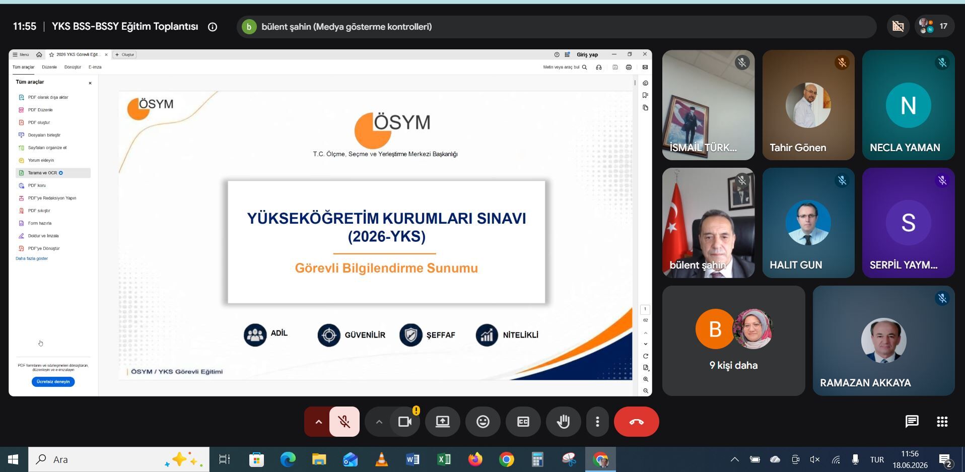Screen dimensions: 965x472
Task: Open the participants list showing 17
Action: click(934, 26)
